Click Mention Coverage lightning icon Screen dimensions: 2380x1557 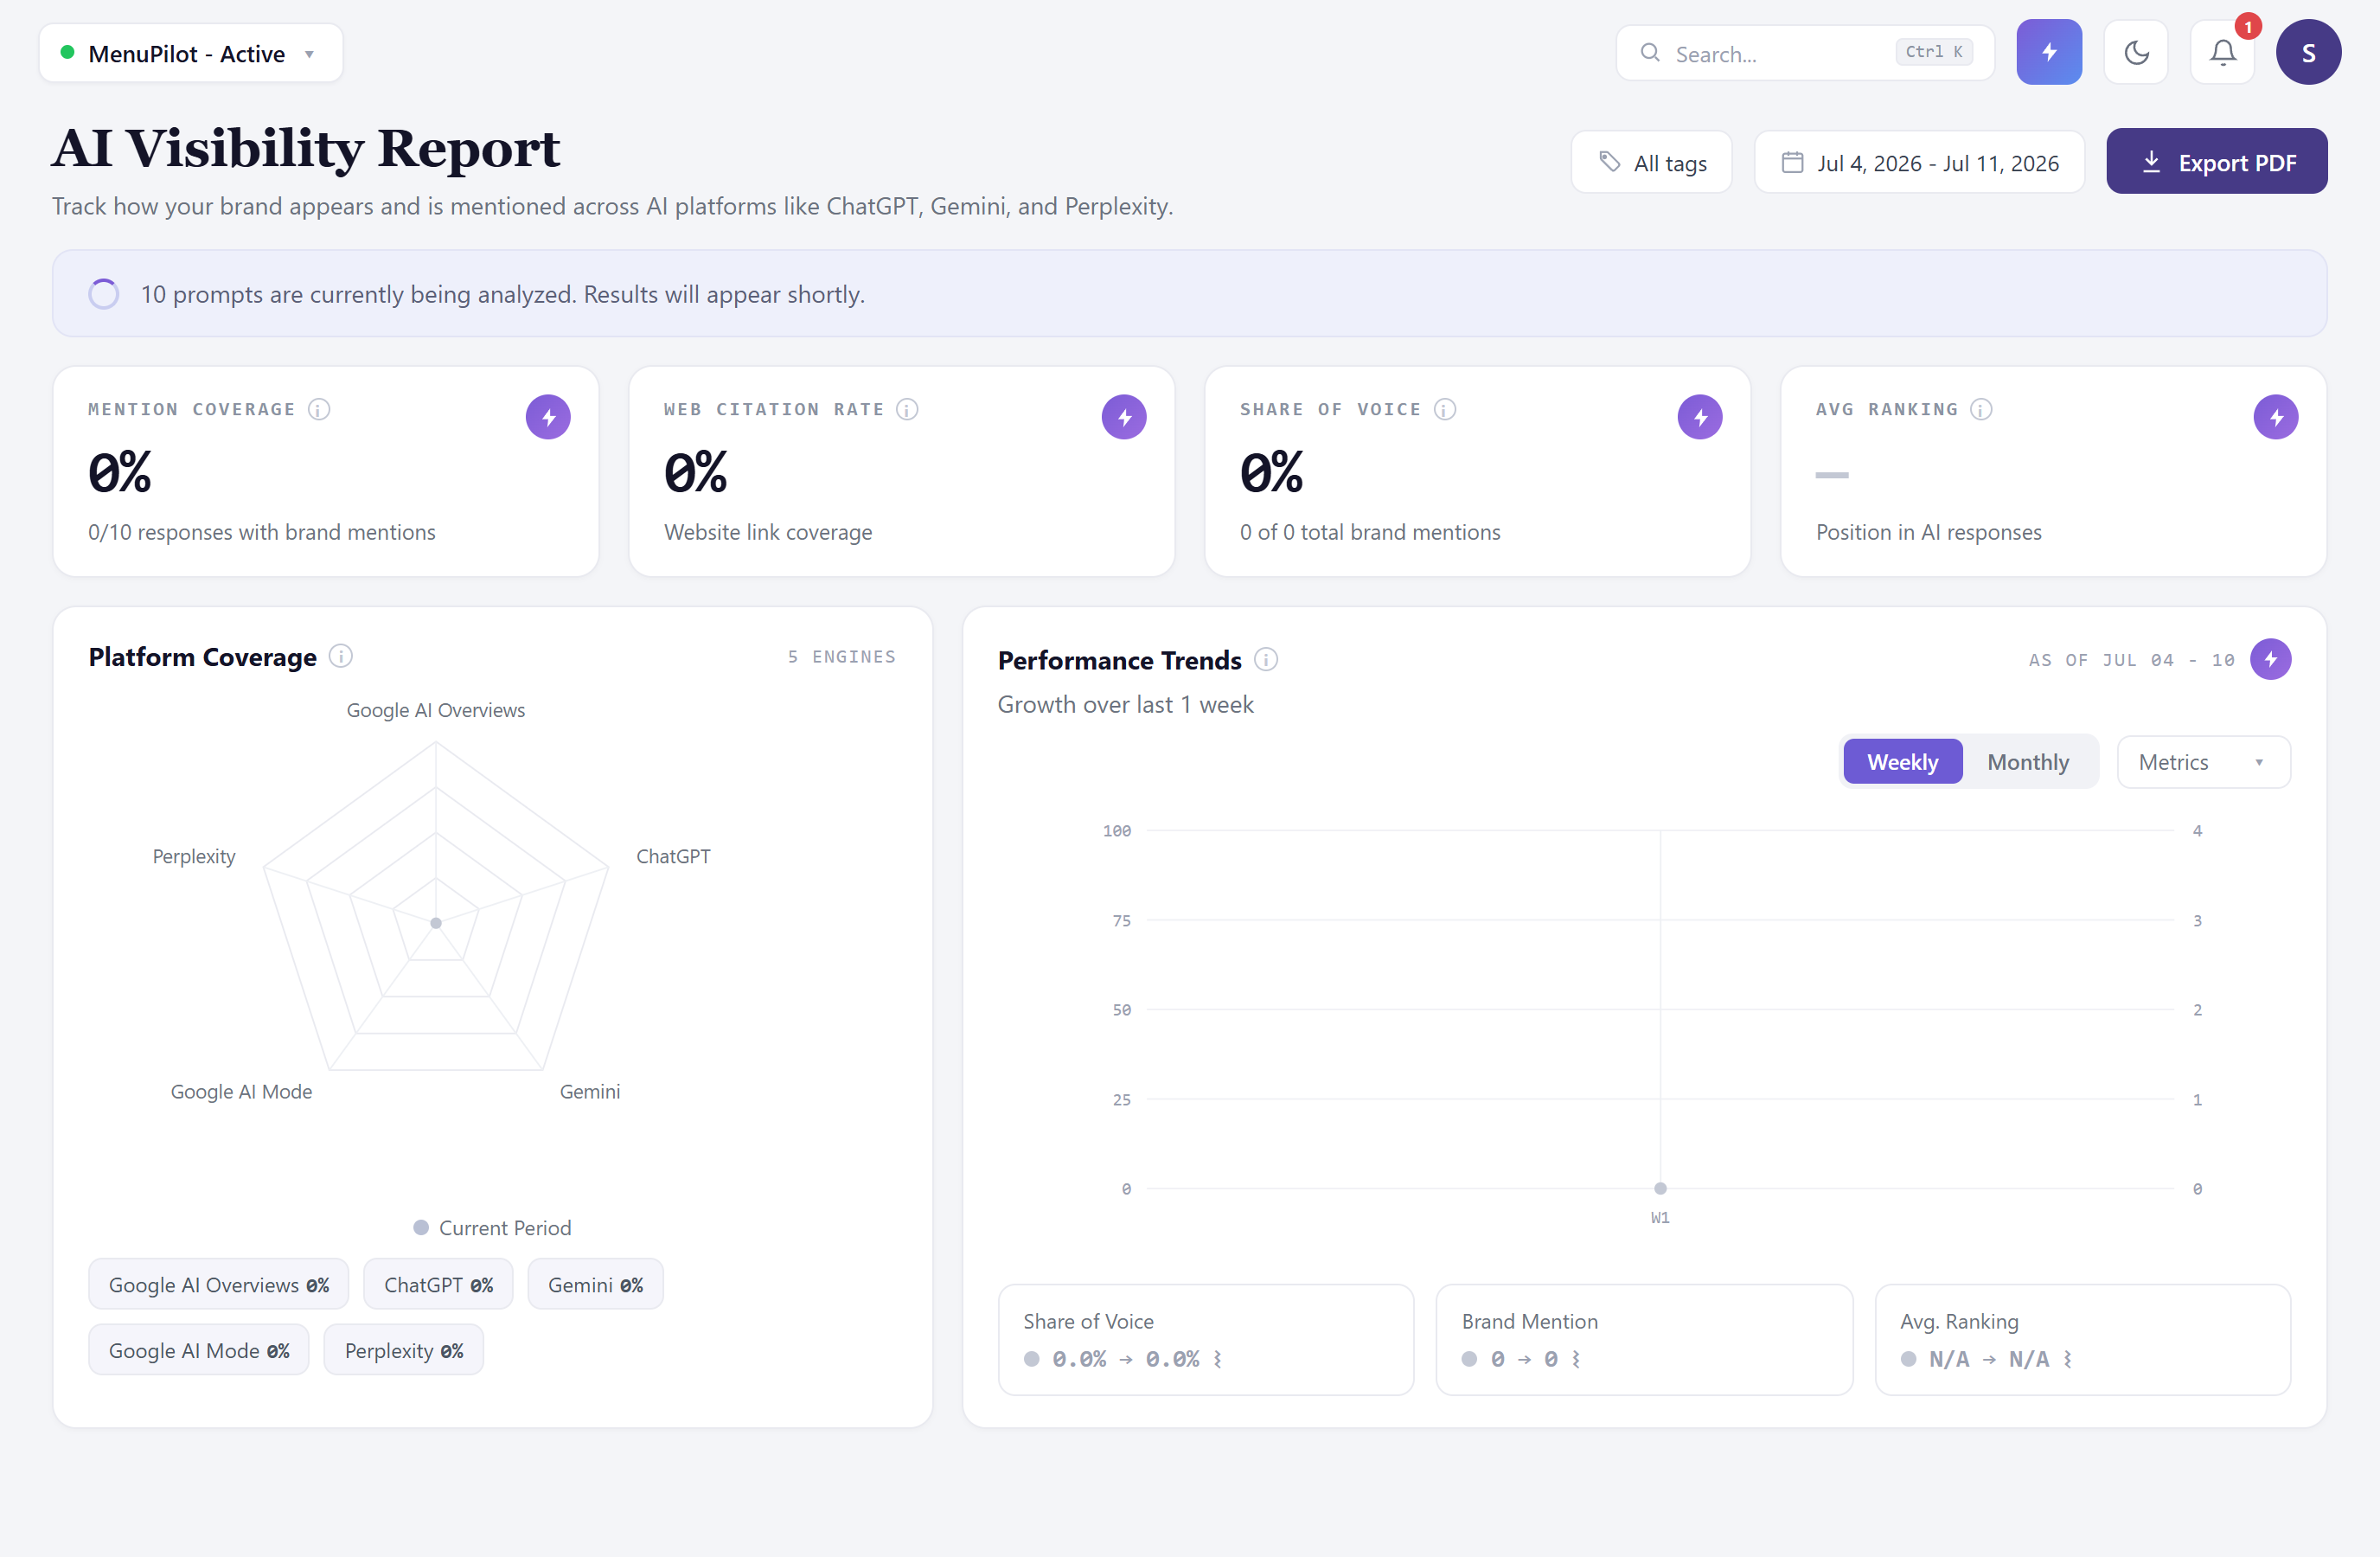[548, 417]
